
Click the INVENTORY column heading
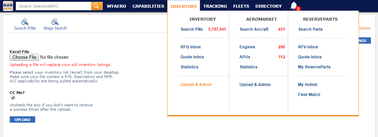(203, 19)
